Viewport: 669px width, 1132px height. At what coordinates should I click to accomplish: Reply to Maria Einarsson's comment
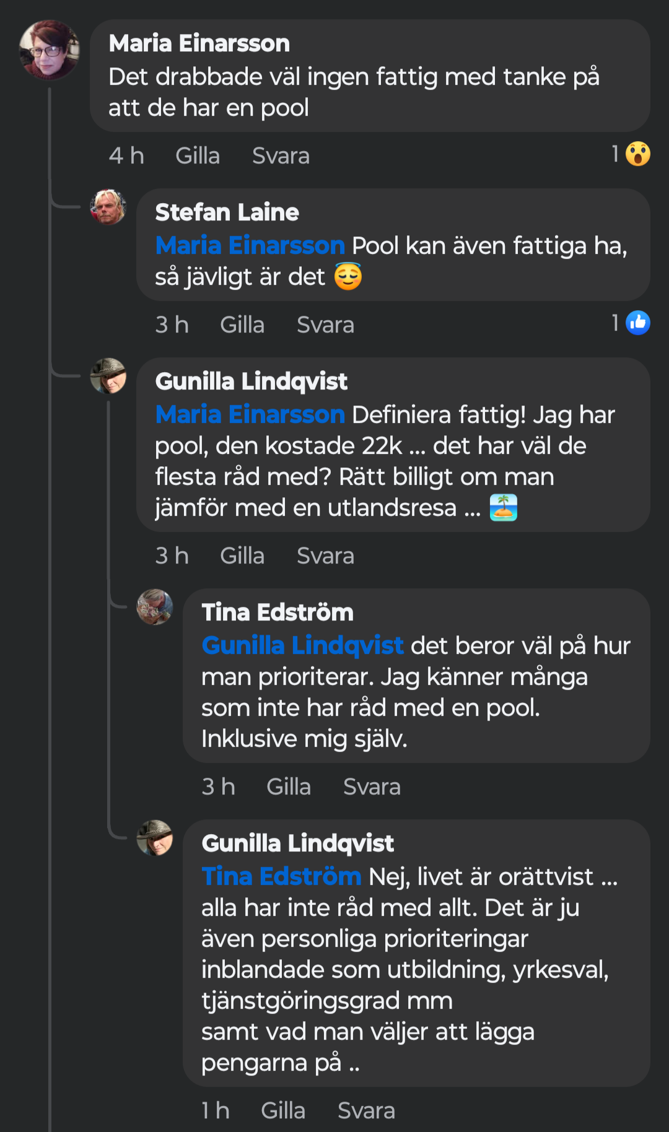coord(281,155)
